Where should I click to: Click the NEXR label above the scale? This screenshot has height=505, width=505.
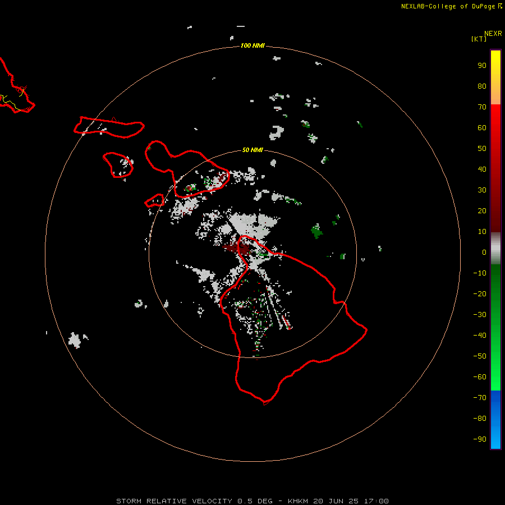493,34
